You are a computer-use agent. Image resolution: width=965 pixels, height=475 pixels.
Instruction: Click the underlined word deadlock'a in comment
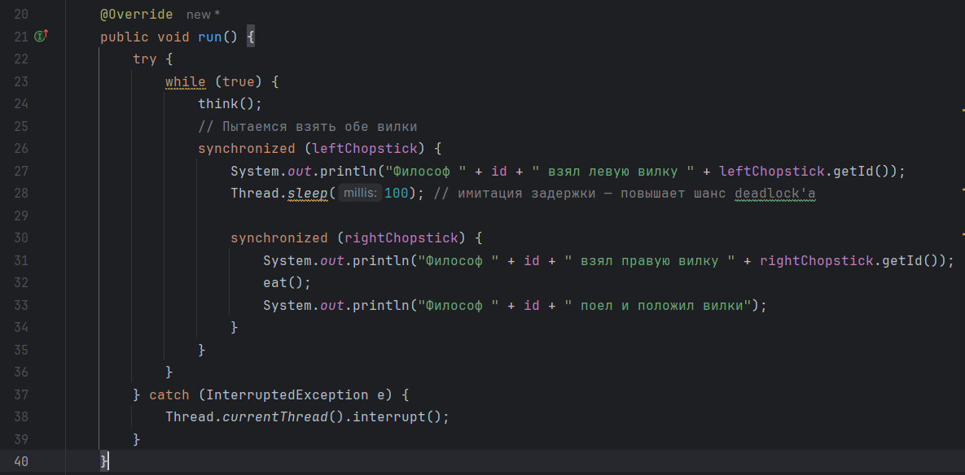[x=774, y=194]
